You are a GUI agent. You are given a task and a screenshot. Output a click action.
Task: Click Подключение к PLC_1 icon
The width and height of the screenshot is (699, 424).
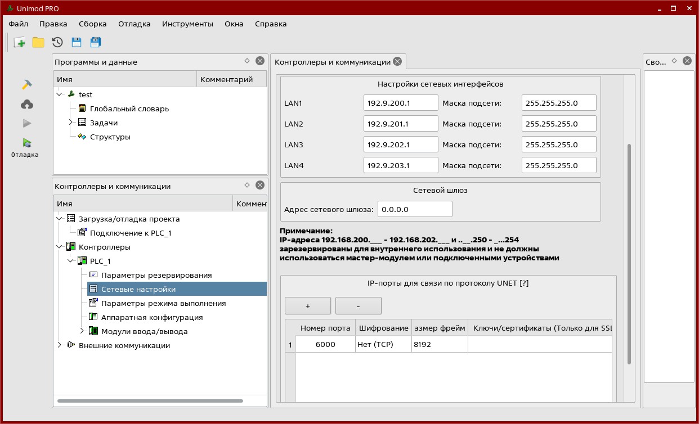[82, 233]
